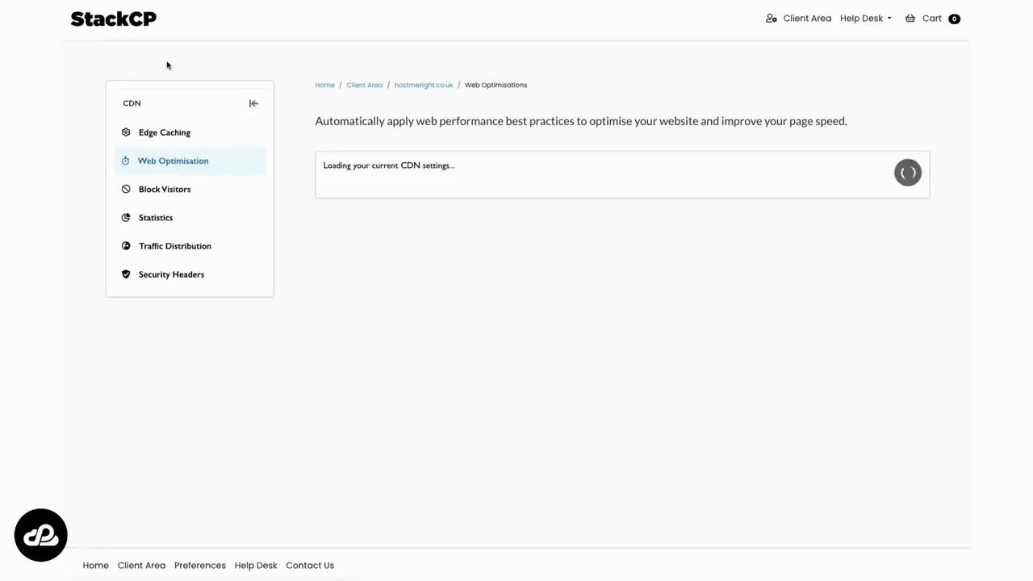Click the Web Optimisation stopwatch icon
The width and height of the screenshot is (1033, 581).
(x=126, y=161)
